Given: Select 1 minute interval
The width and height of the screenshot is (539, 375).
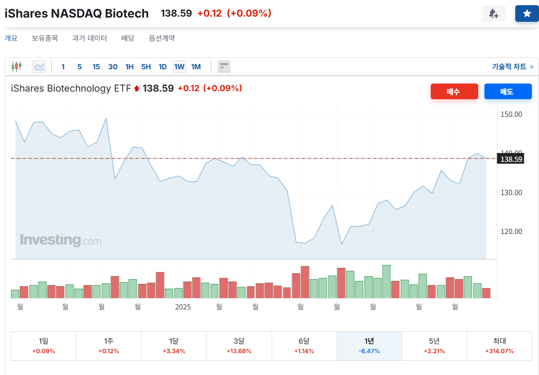Looking at the screenshot, I should pyautogui.click(x=63, y=66).
